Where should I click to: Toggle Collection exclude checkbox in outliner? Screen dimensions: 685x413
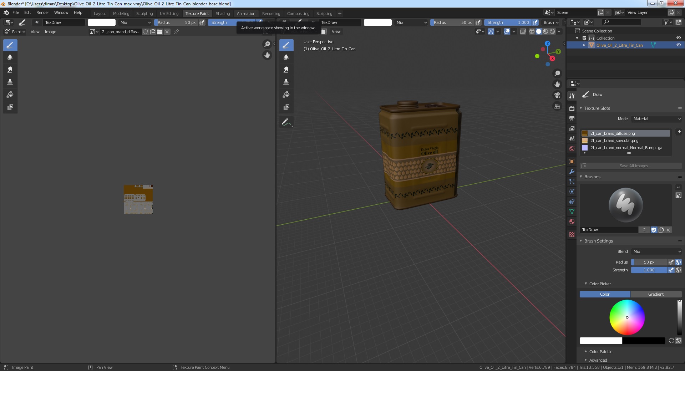(584, 38)
